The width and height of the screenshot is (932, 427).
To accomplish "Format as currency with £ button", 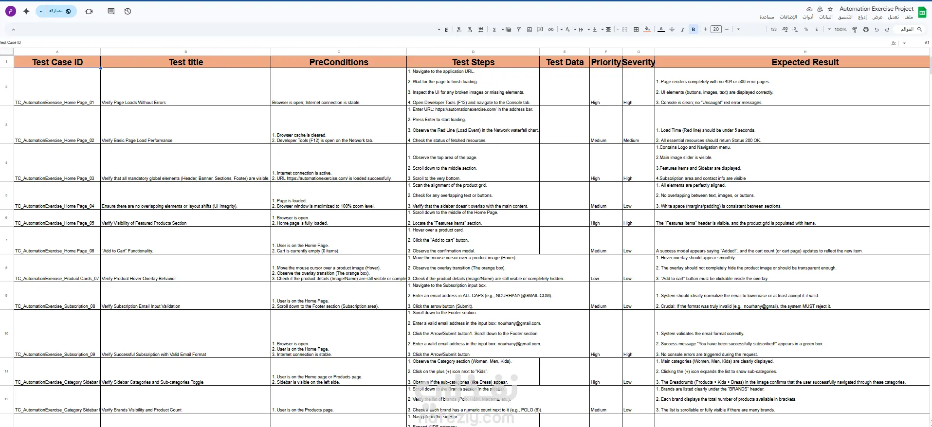I will (817, 29).
